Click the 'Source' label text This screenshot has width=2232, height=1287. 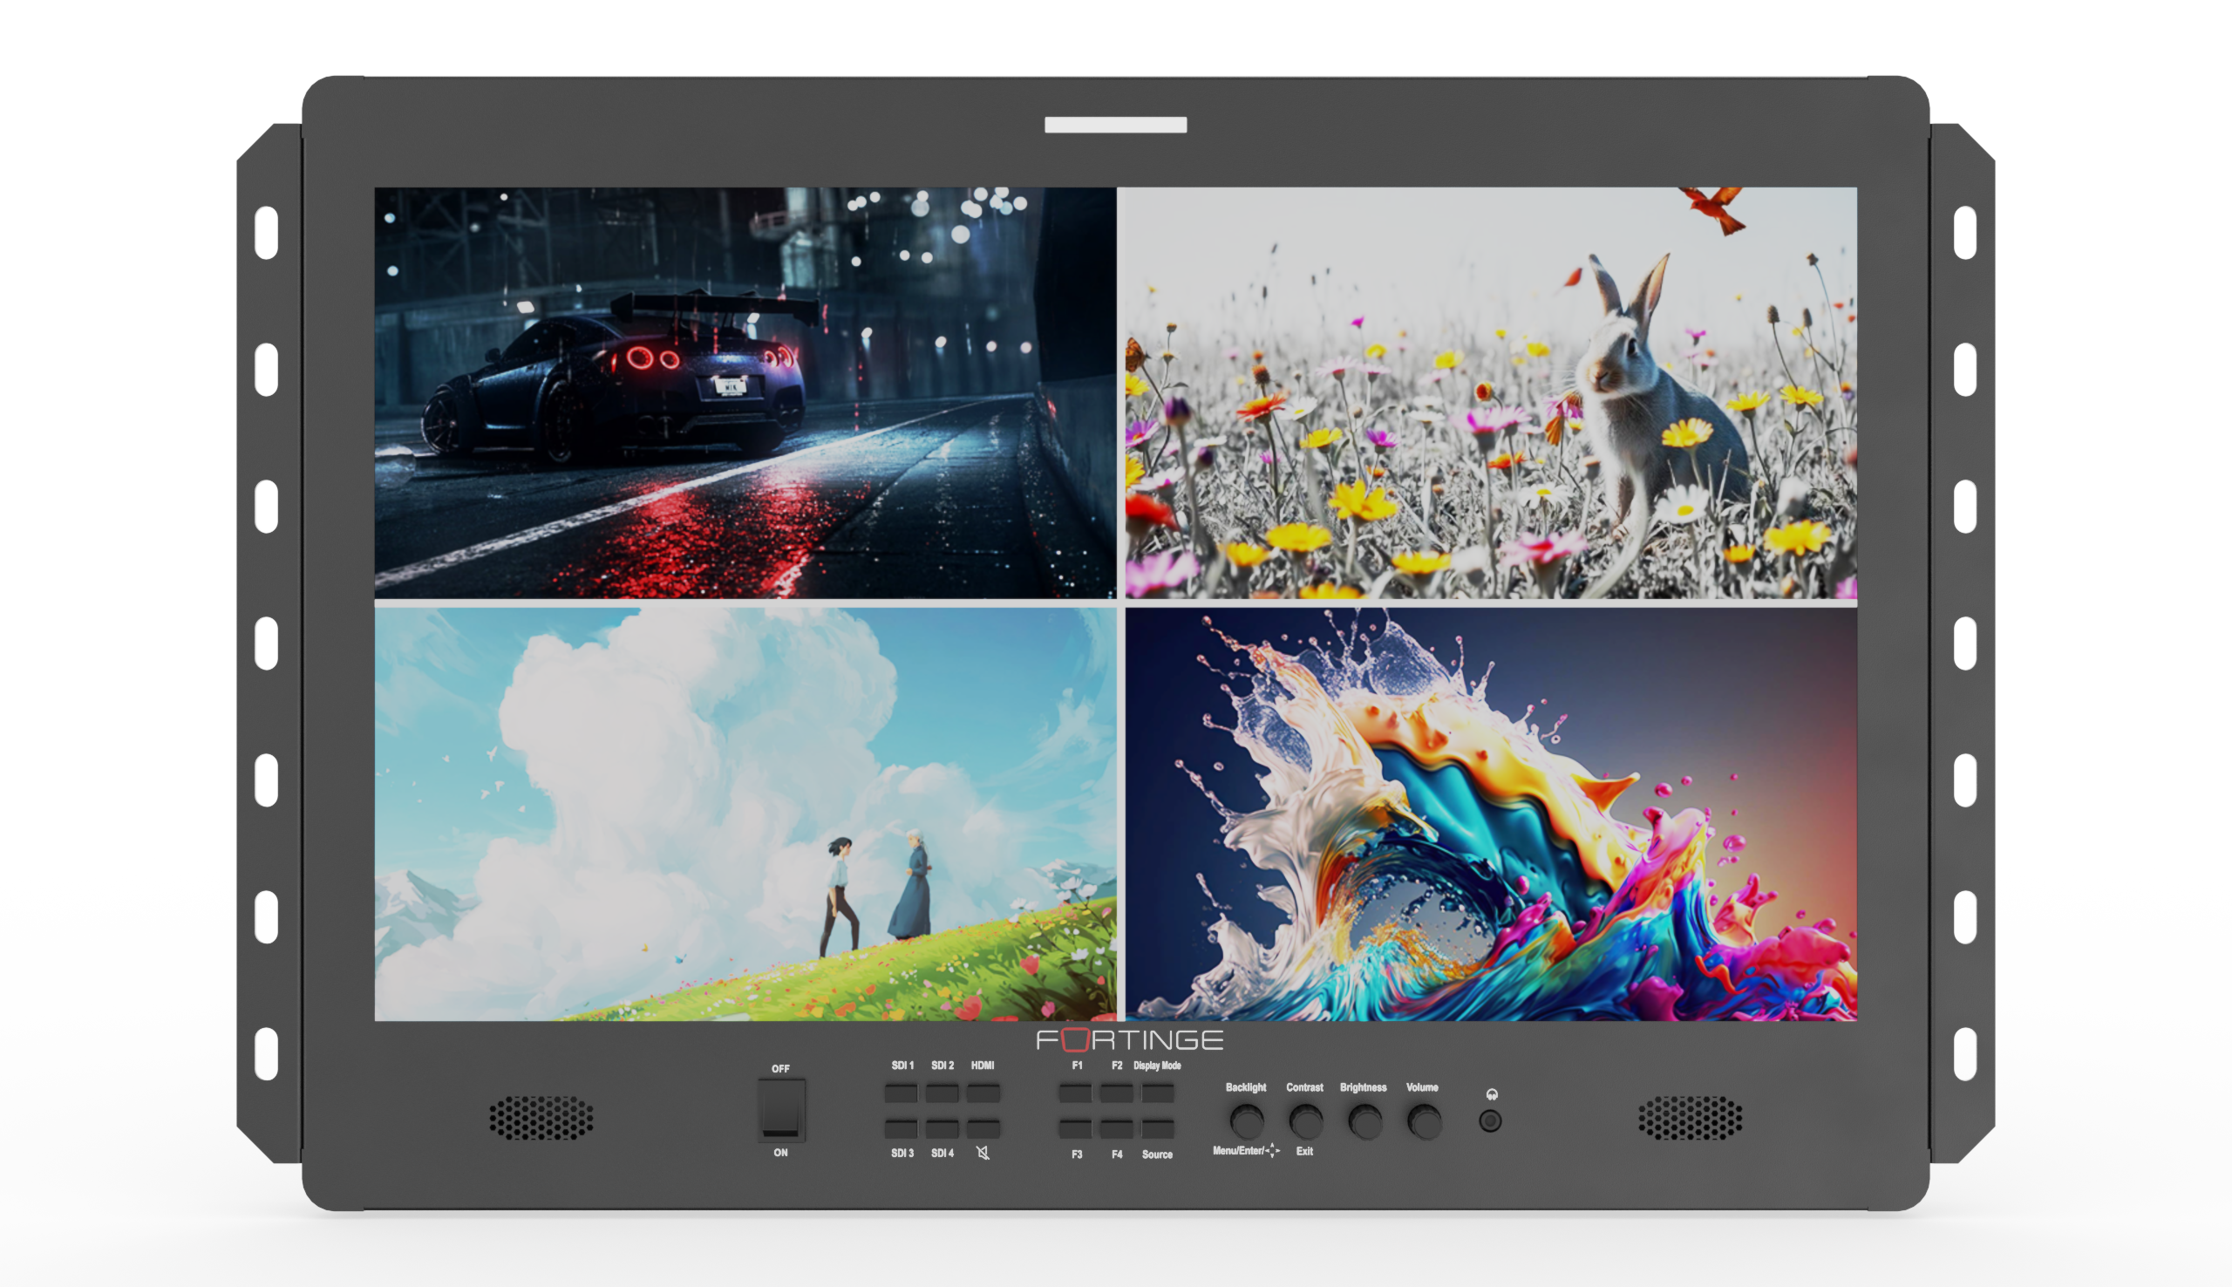click(1158, 1154)
